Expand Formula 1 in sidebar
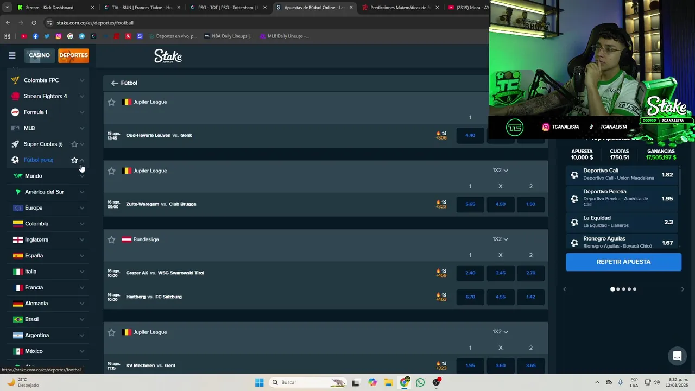The width and height of the screenshot is (695, 391). point(82,112)
